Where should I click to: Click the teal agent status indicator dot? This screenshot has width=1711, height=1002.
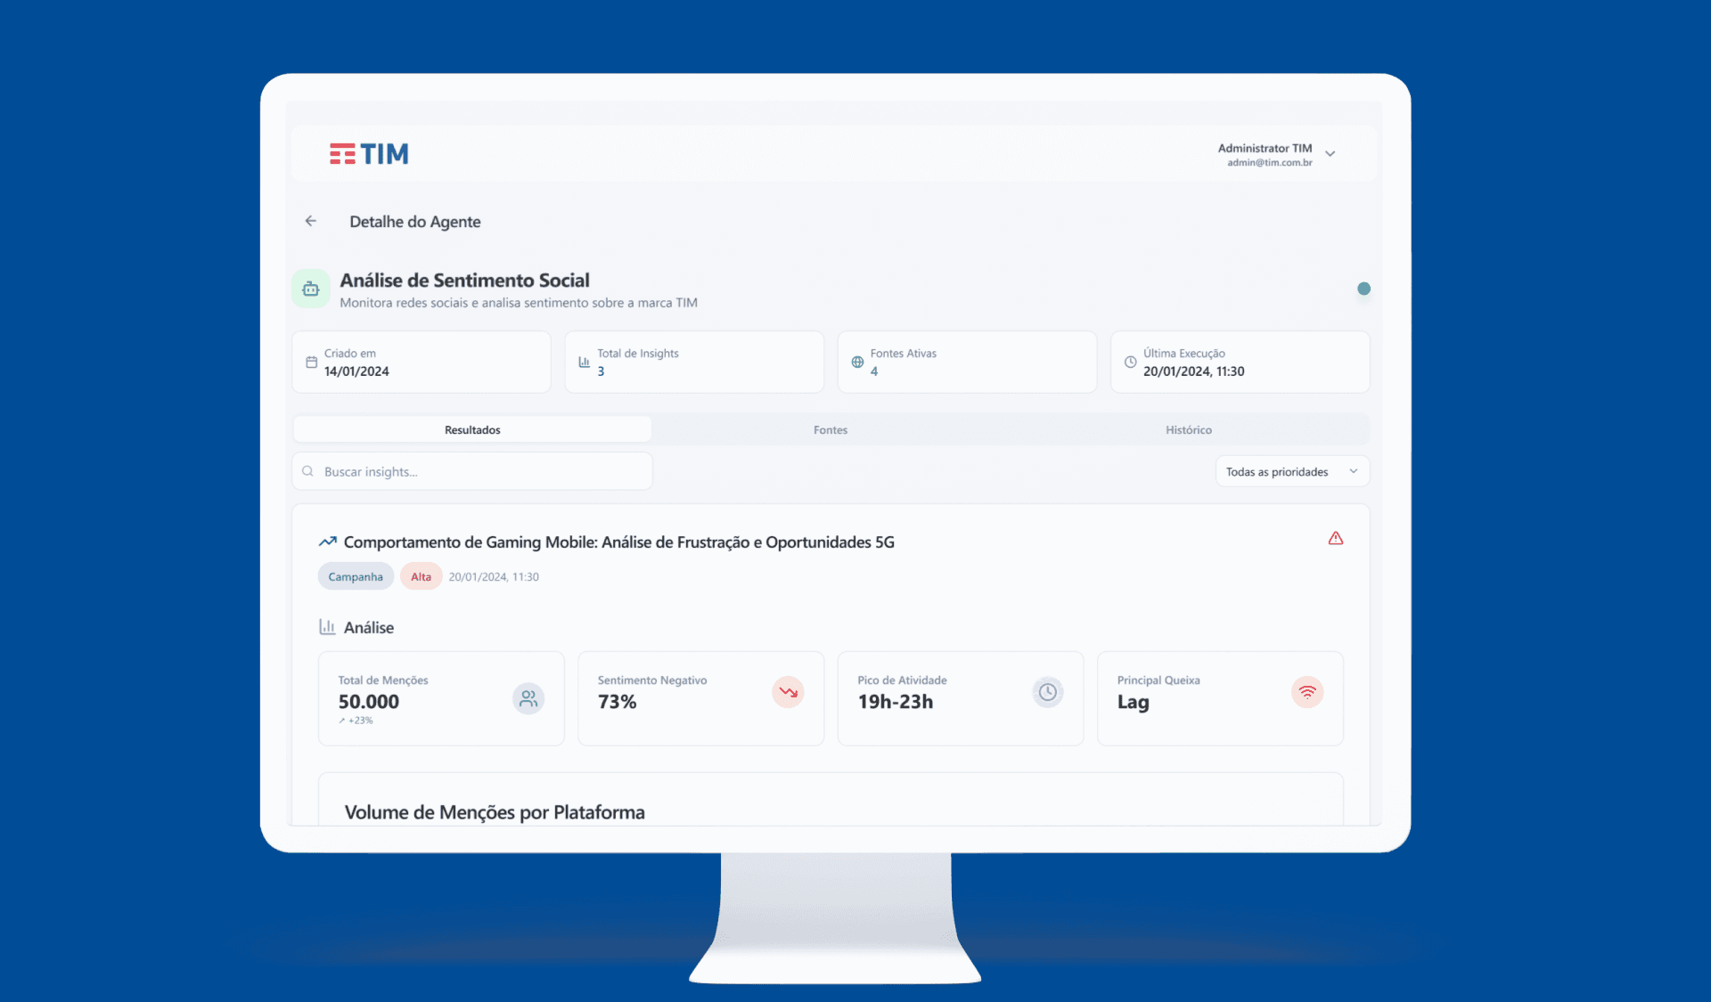pos(1363,289)
